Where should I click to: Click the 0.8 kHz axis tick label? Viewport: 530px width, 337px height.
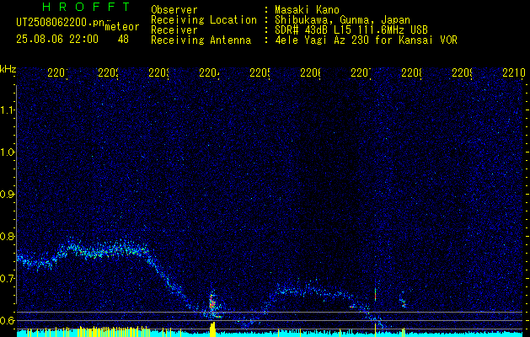[7, 236]
